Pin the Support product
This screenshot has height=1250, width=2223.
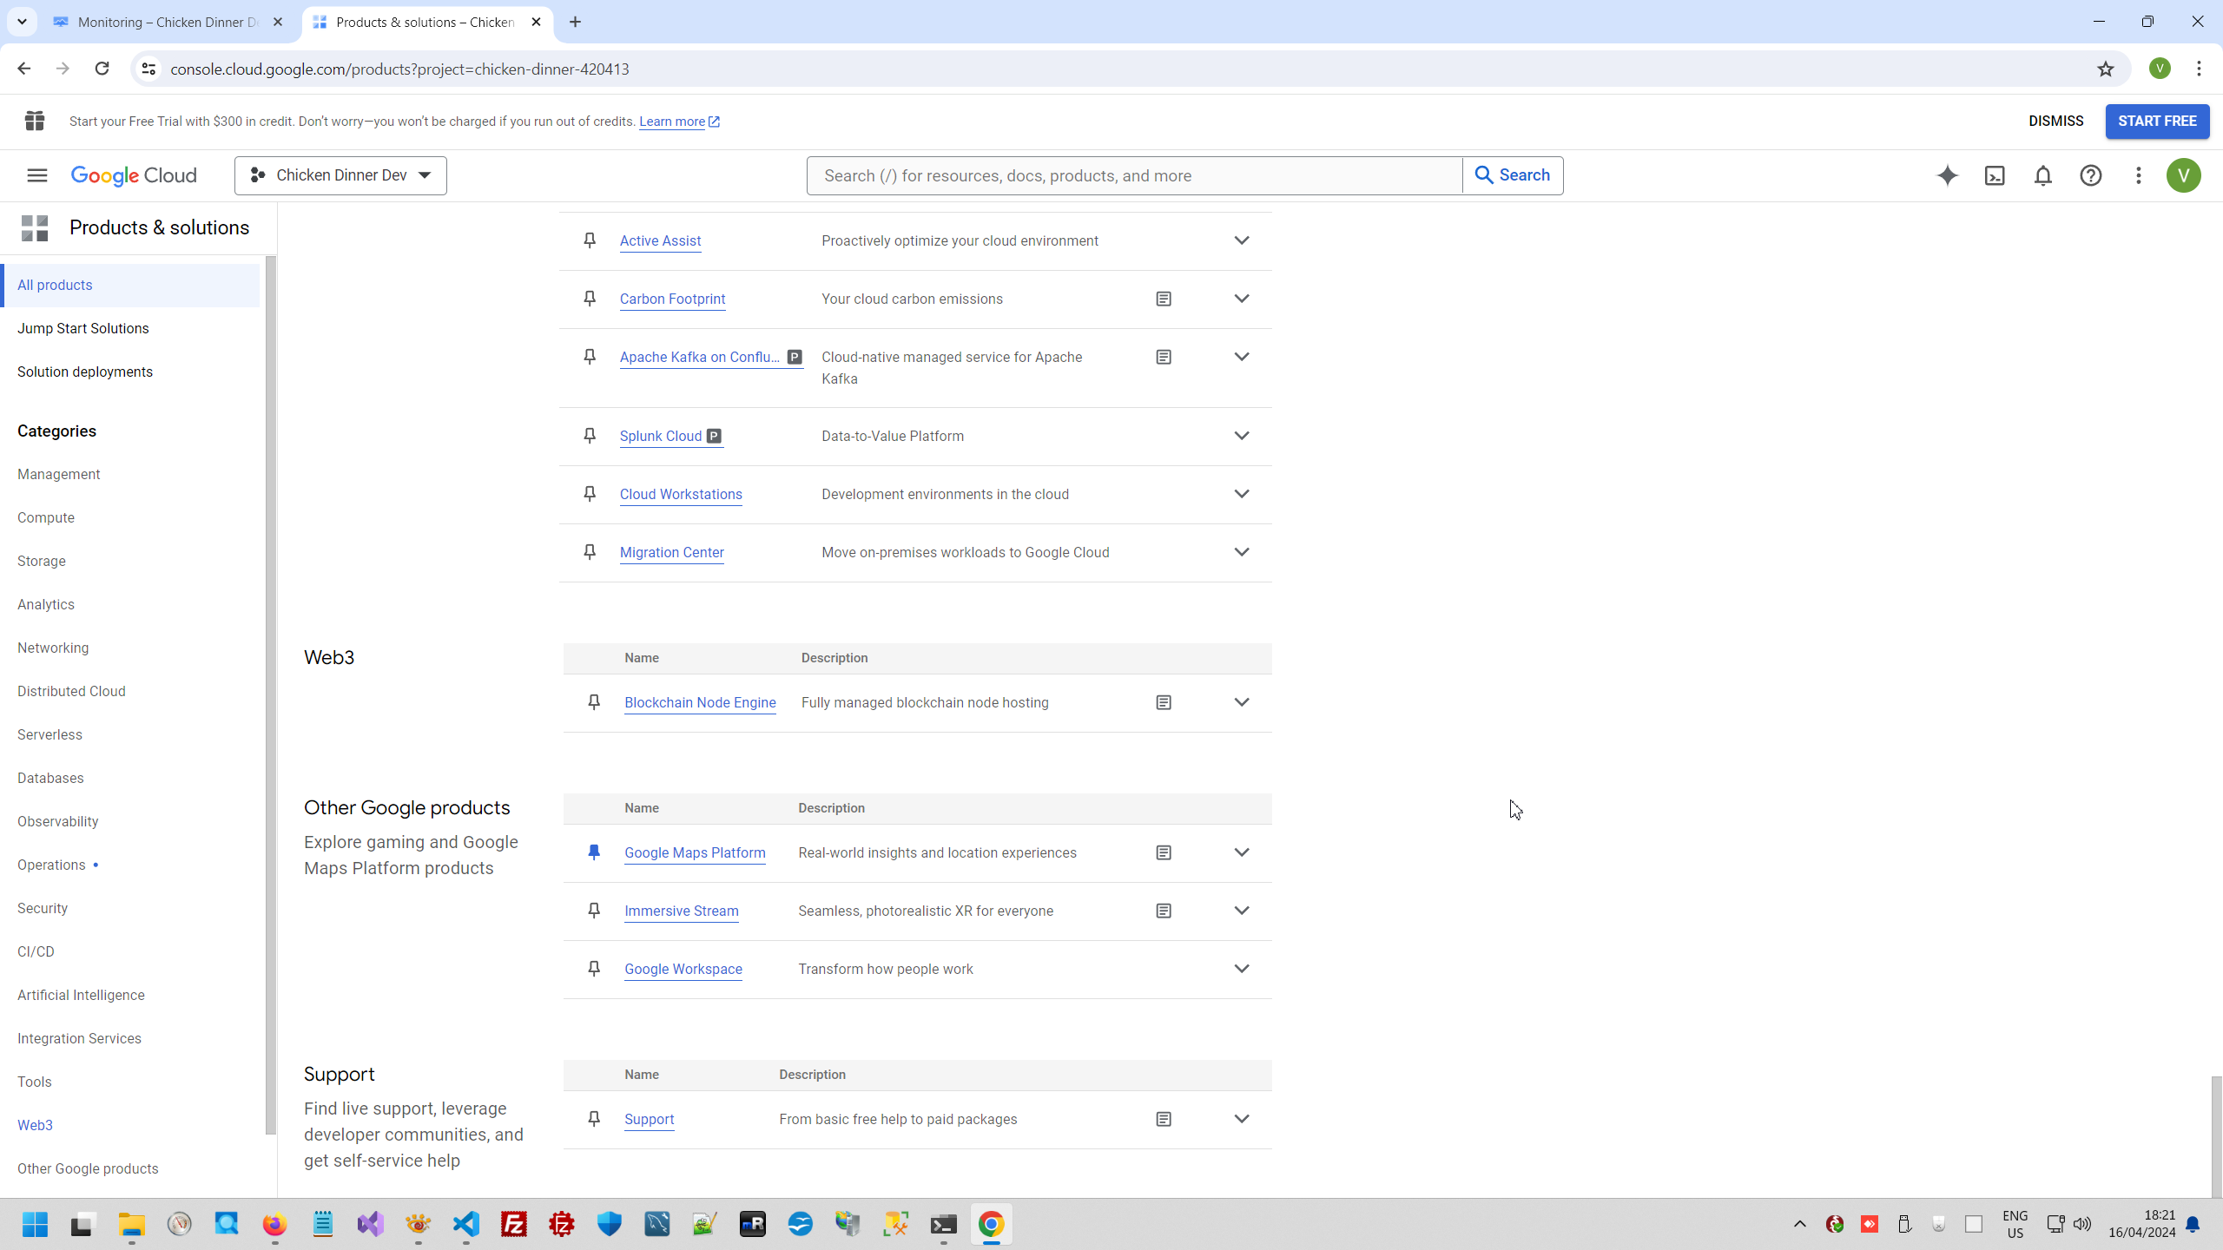(594, 1119)
